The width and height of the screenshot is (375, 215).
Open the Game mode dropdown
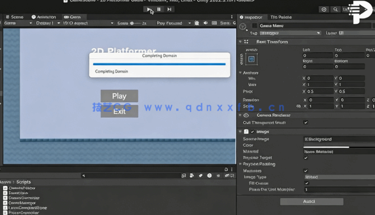point(18,23)
